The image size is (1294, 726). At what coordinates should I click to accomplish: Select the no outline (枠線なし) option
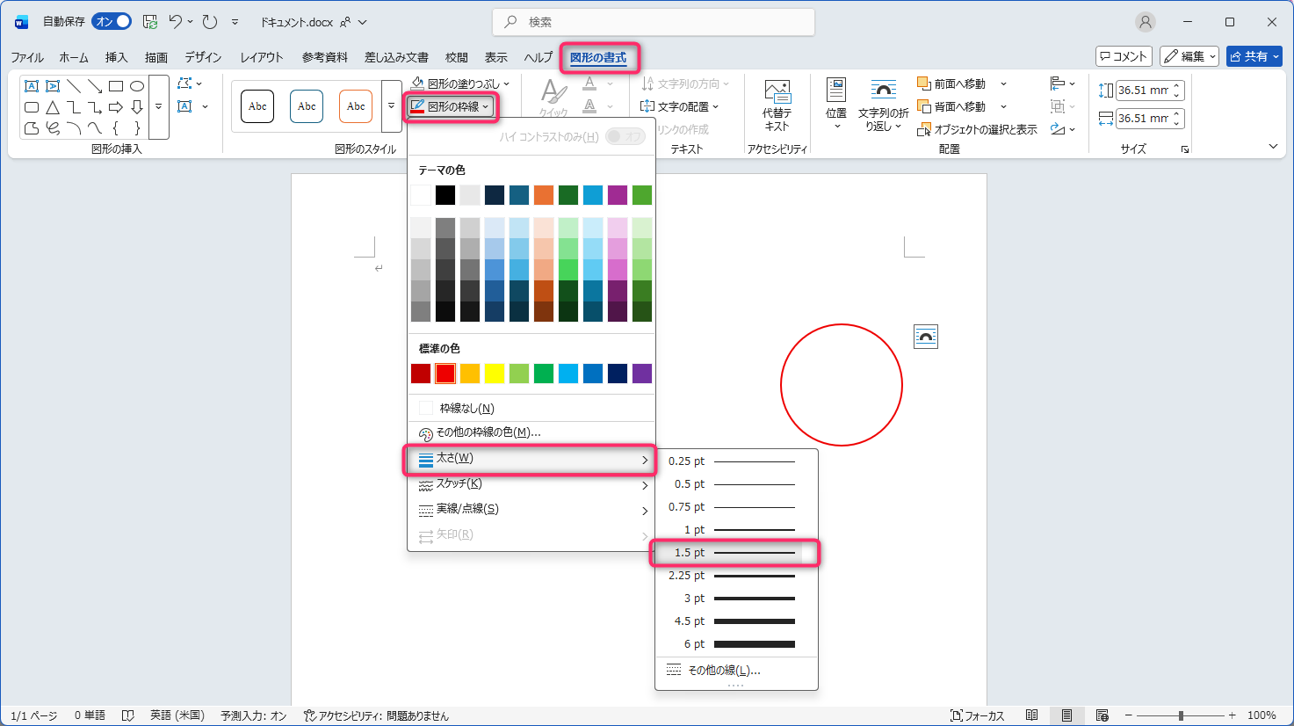[466, 408]
